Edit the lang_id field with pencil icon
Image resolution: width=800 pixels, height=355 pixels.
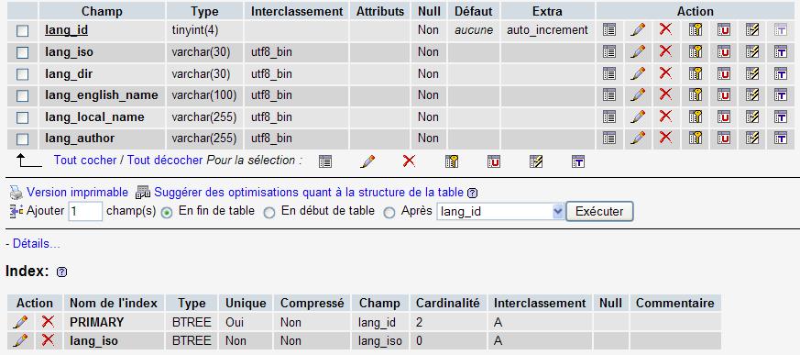click(x=637, y=30)
